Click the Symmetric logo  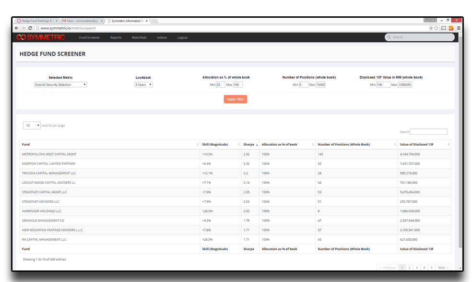[41, 37]
